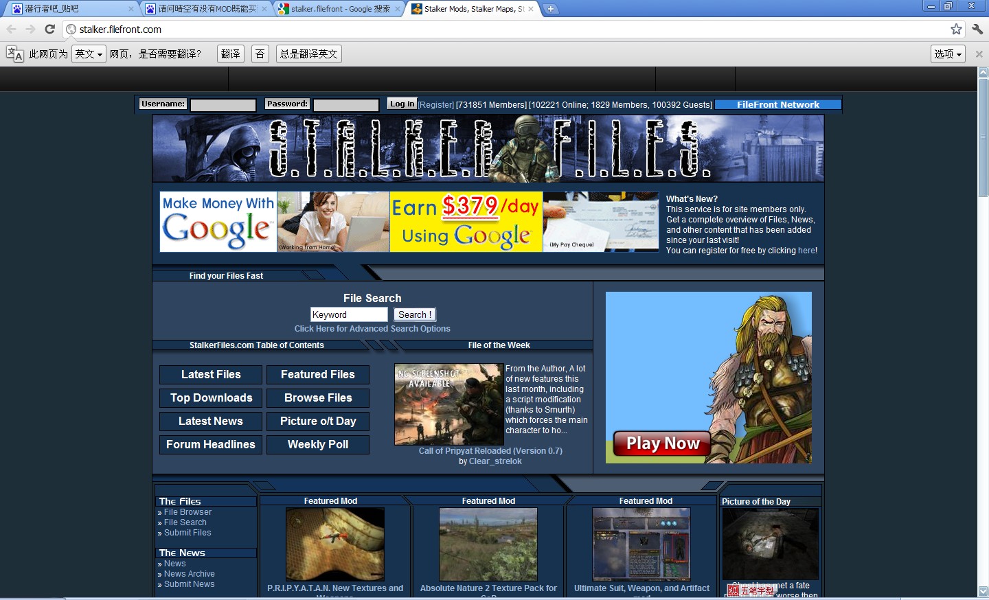Screen dimensions: 989x600
Task: Click the Picture of the Day thumbnail
Action: [x=770, y=544]
